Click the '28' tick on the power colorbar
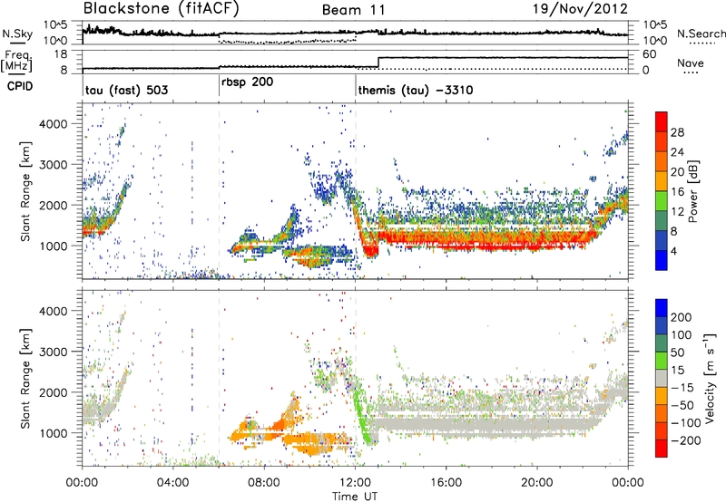Viewport: 726px width, 502px height. tap(677, 132)
